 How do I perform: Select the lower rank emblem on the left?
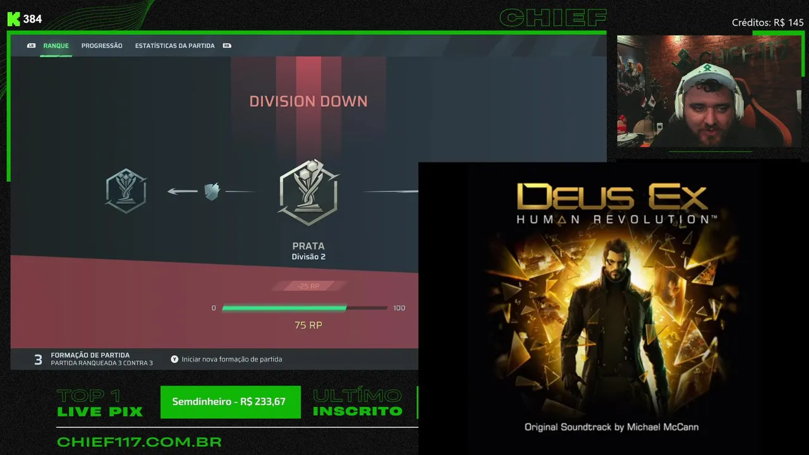(126, 190)
